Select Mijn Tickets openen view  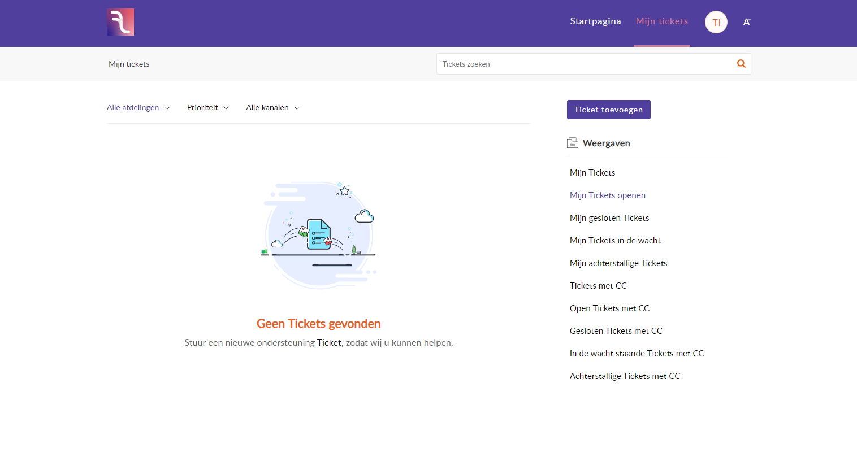608,195
